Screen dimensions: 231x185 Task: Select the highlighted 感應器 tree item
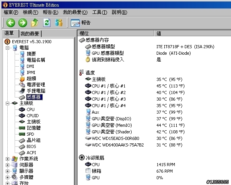pyautogui.click(x=34, y=97)
